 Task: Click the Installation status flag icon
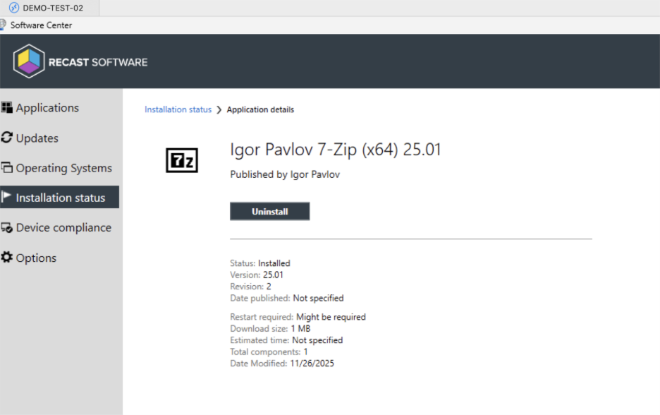click(7, 197)
